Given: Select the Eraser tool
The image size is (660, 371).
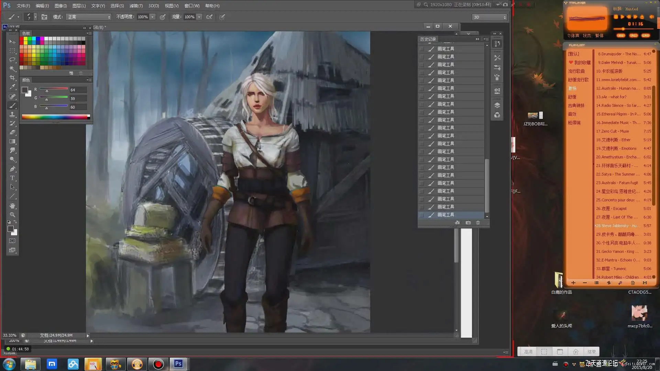Looking at the screenshot, I should click(x=12, y=132).
